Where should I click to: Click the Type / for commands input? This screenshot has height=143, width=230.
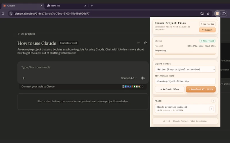pyautogui.click(x=83, y=67)
